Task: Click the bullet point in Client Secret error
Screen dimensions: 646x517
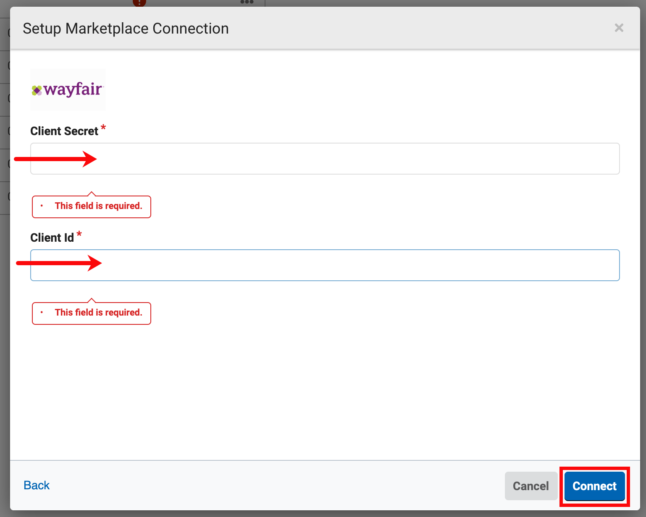Action: pyautogui.click(x=42, y=206)
